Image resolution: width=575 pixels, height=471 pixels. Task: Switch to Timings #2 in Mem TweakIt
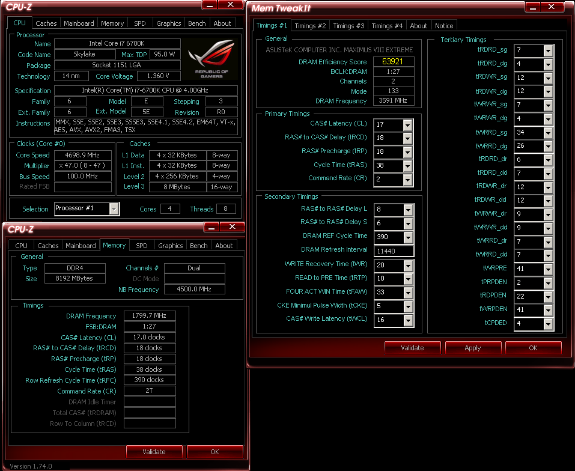(x=310, y=25)
